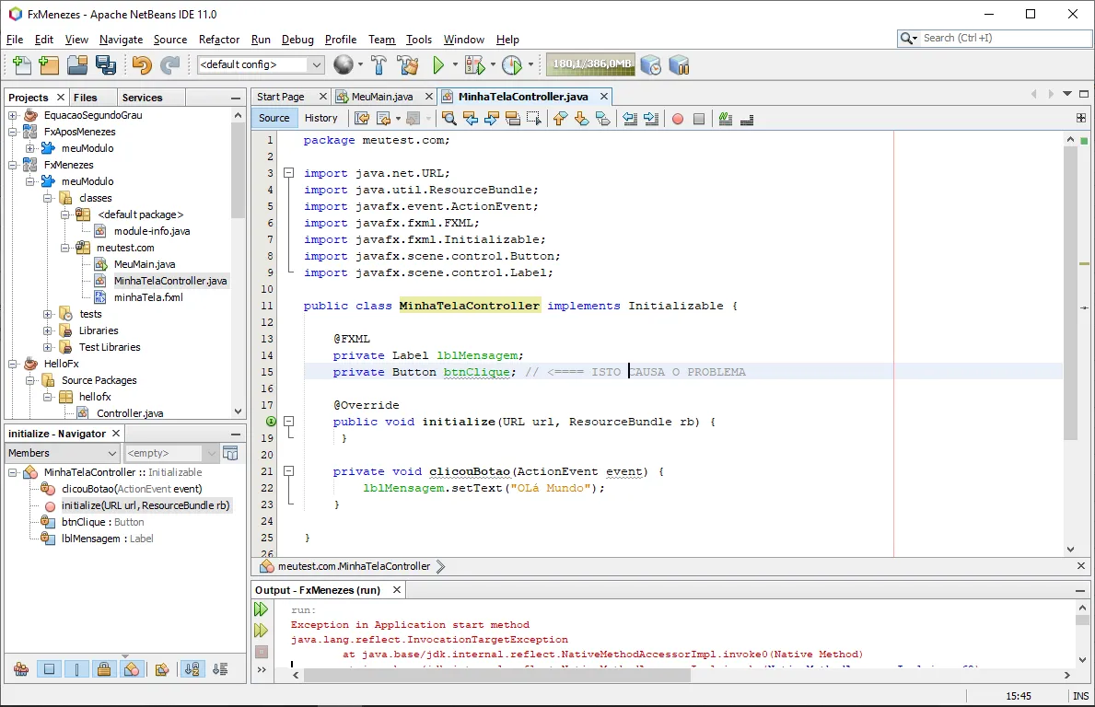The image size is (1095, 707).
Task: Toggle Sort by Name in Navigator
Action: (x=192, y=669)
